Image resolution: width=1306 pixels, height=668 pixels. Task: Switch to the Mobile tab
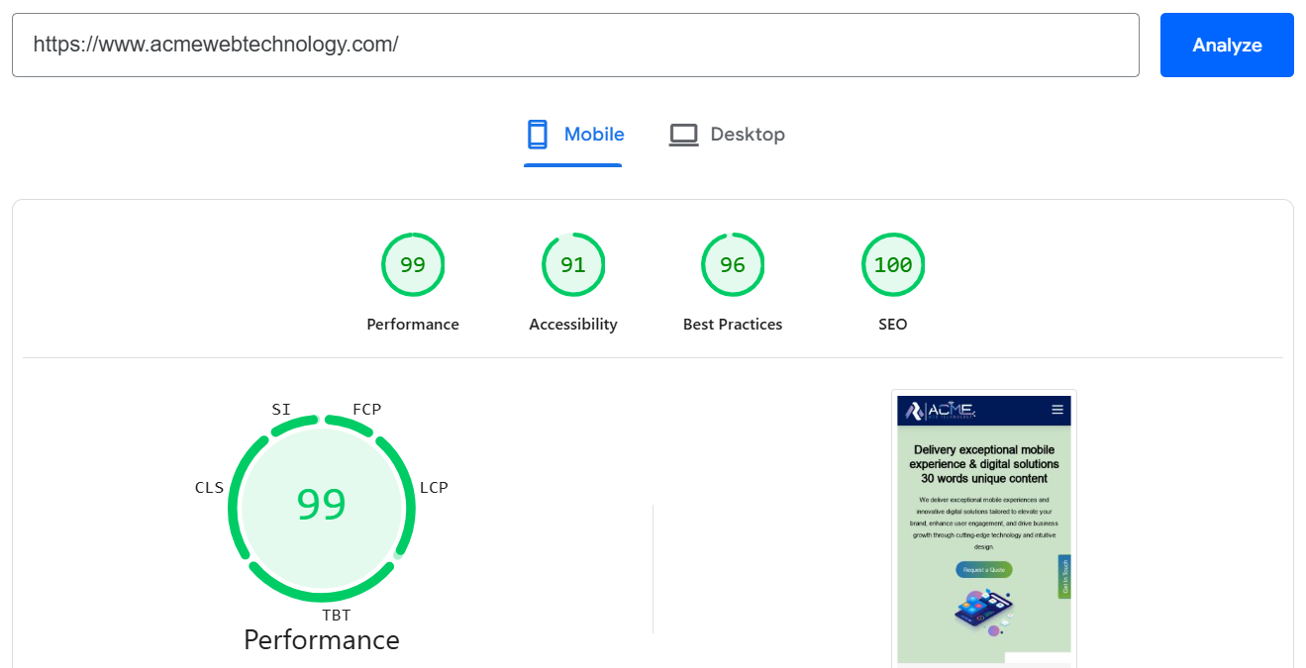pyautogui.click(x=594, y=134)
